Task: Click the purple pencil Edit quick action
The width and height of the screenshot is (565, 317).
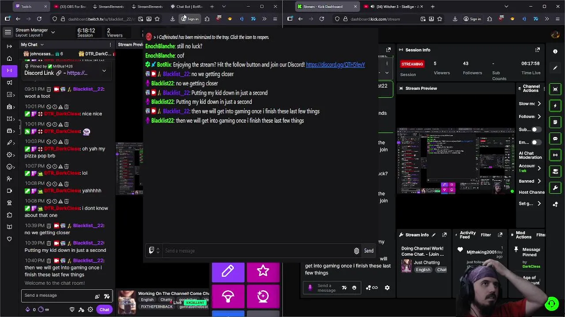Action: (228, 272)
